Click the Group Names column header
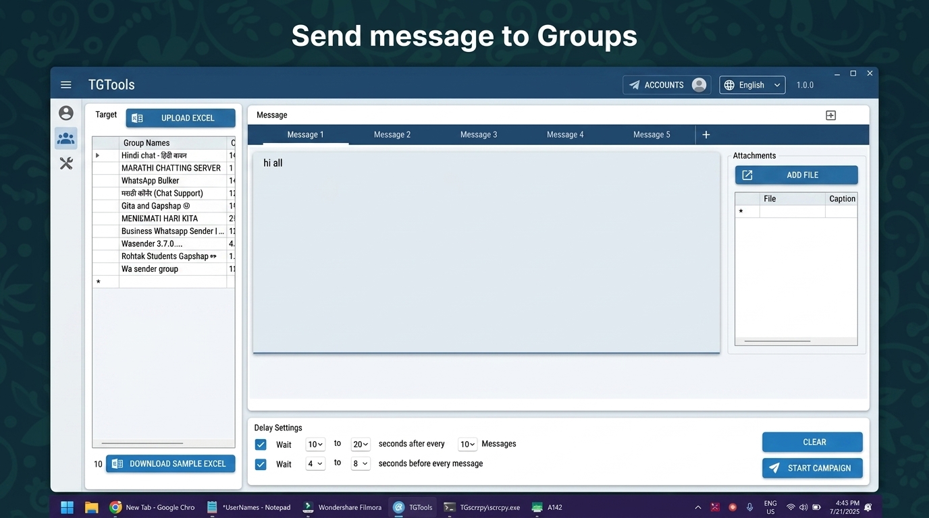The width and height of the screenshot is (929, 518). pos(173,143)
